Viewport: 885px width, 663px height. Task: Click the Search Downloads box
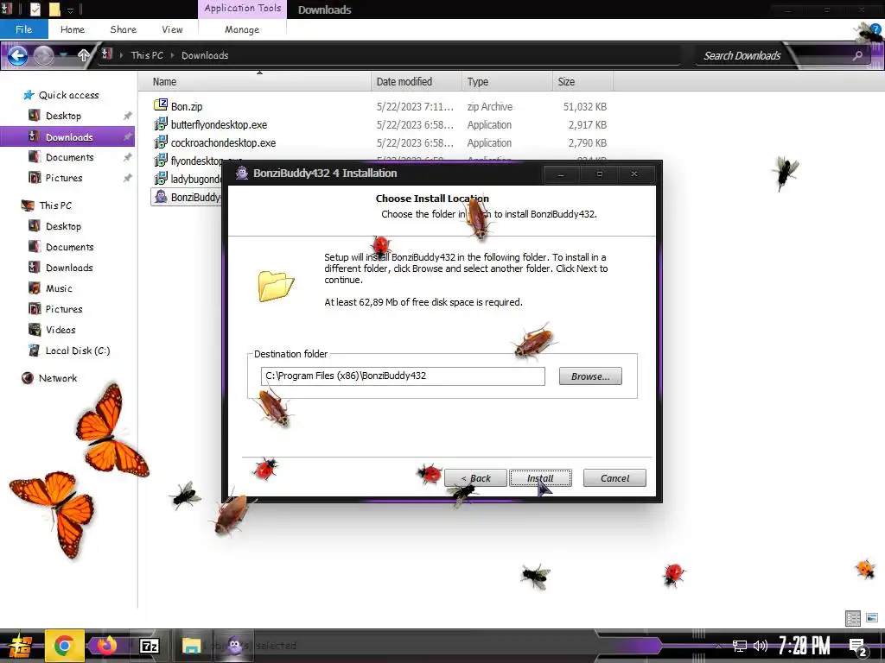click(742, 55)
